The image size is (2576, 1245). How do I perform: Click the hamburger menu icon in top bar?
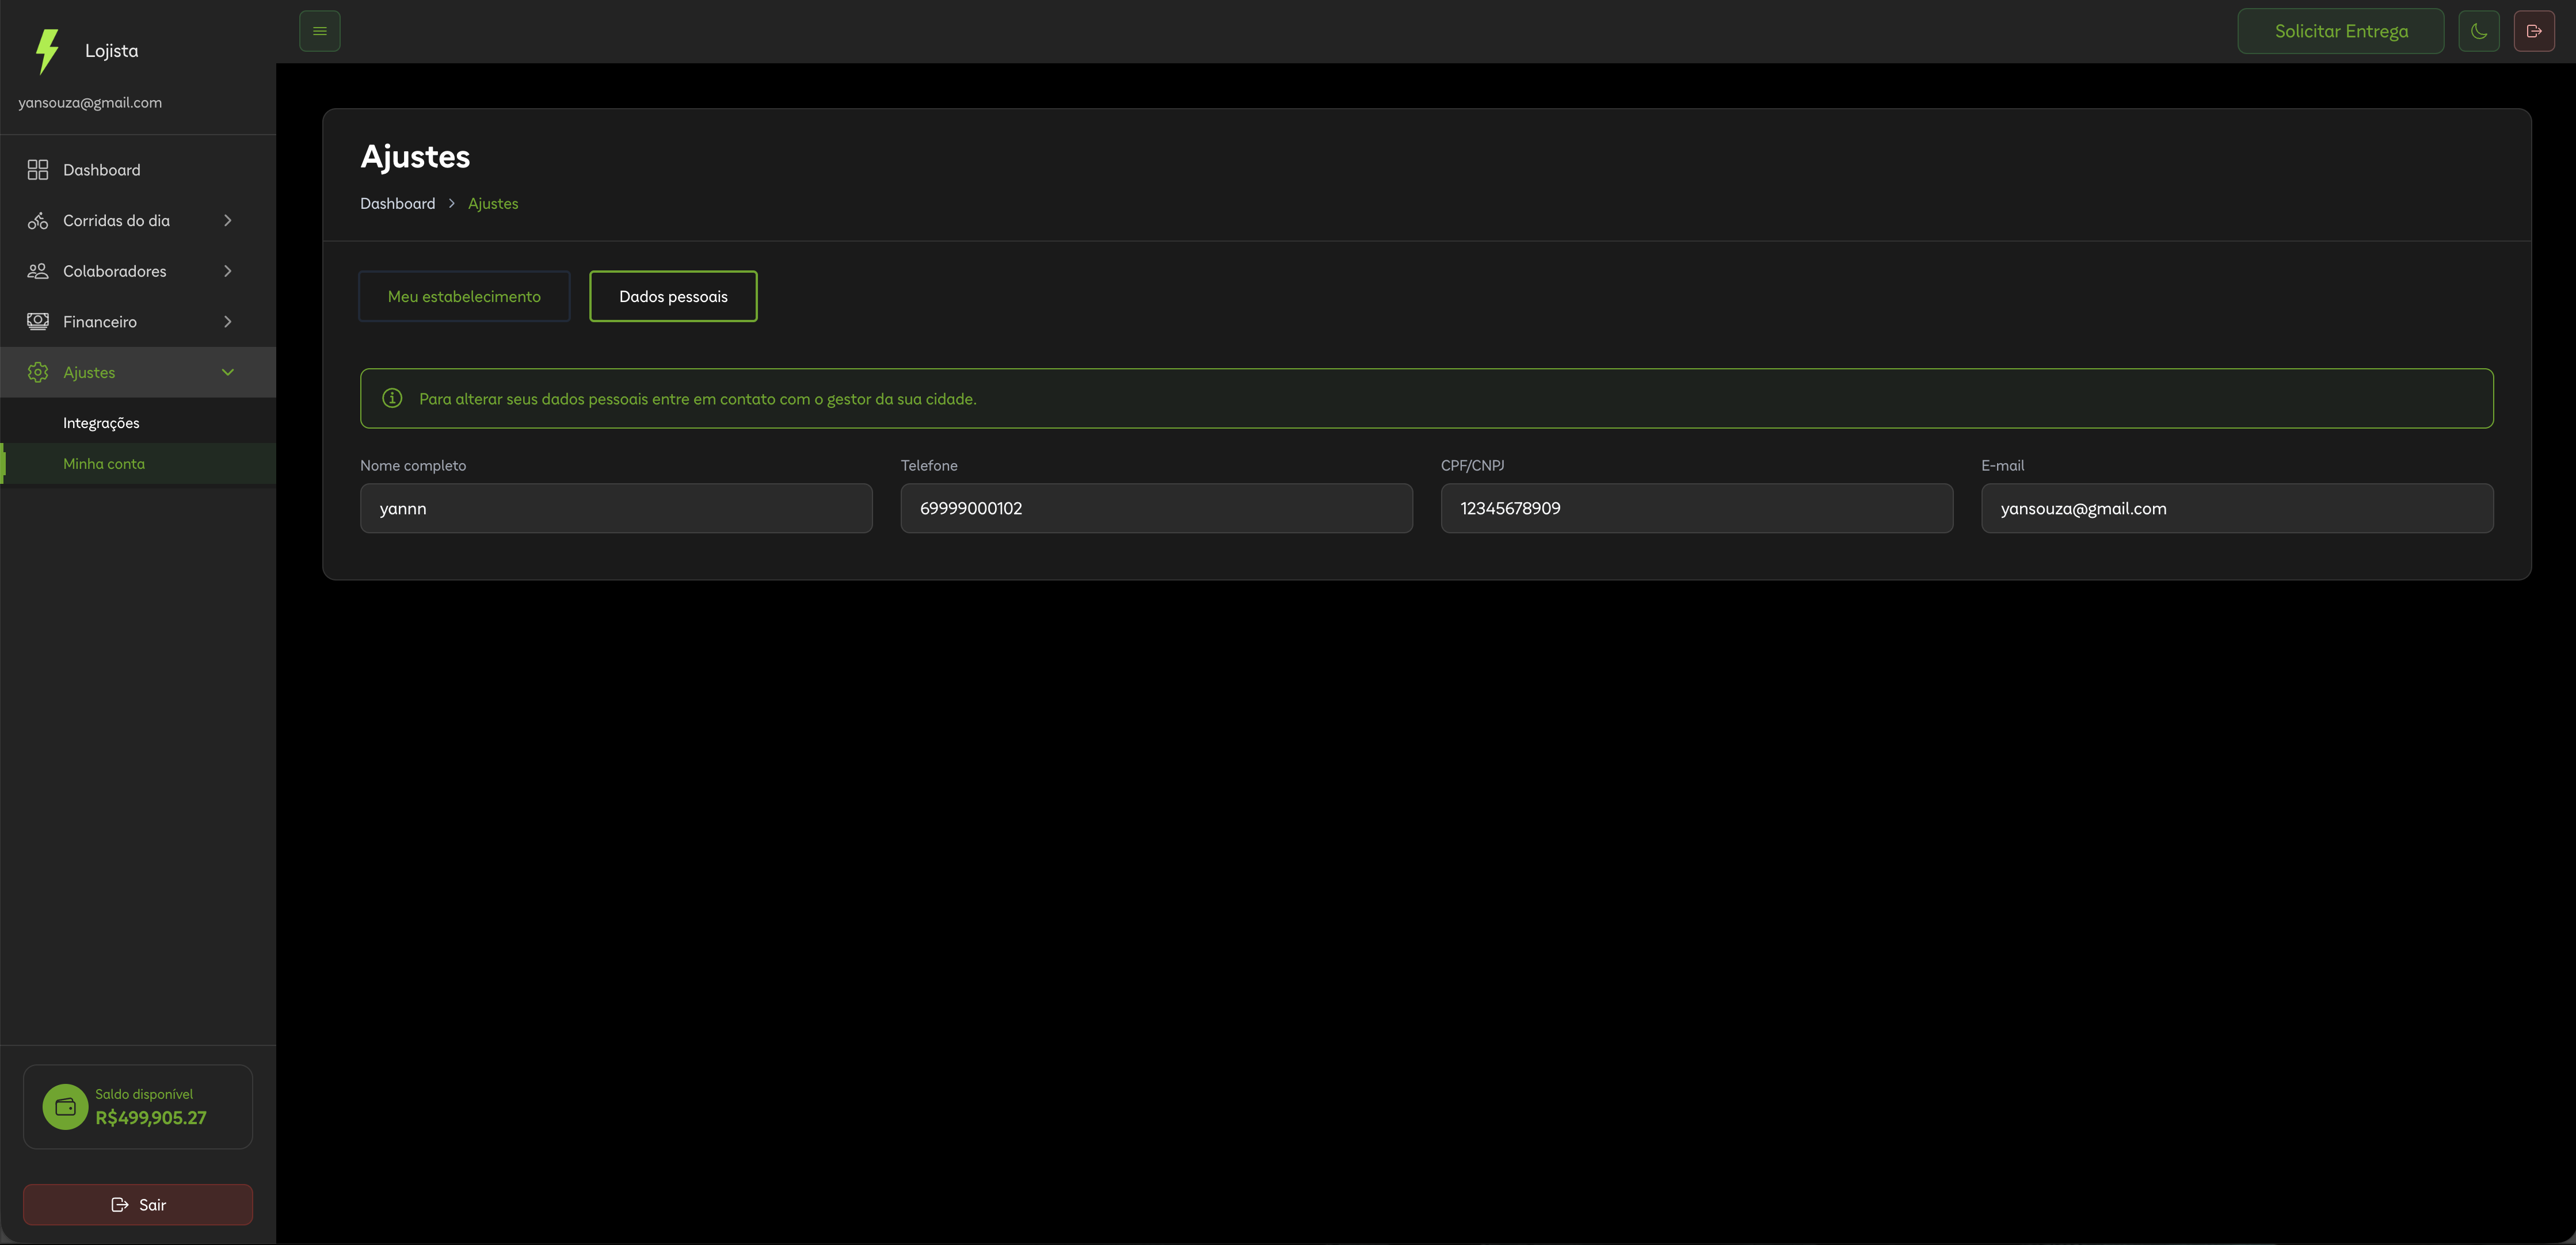[320, 31]
